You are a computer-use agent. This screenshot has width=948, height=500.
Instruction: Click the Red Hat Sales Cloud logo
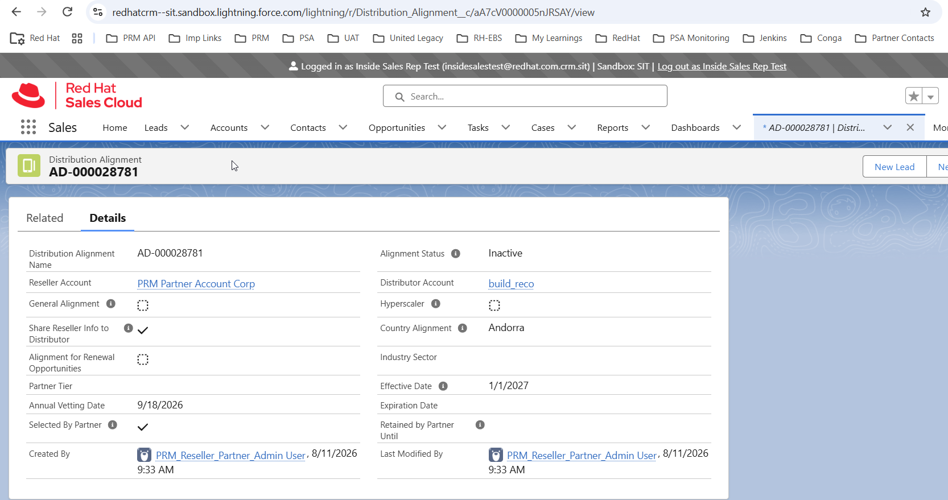(x=77, y=95)
